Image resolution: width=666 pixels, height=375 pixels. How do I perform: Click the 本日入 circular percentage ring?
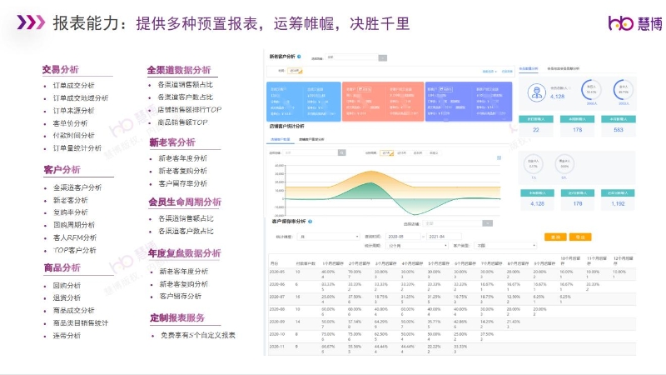592,91
